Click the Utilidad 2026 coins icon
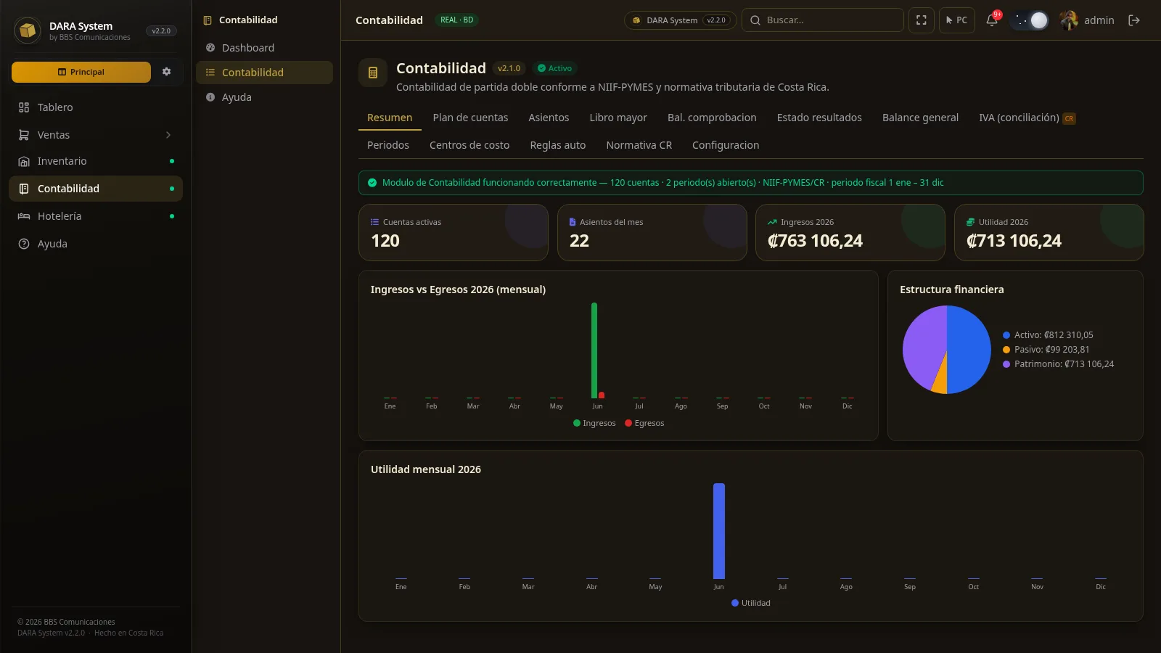The image size is (1161, 653). point(971,222)
